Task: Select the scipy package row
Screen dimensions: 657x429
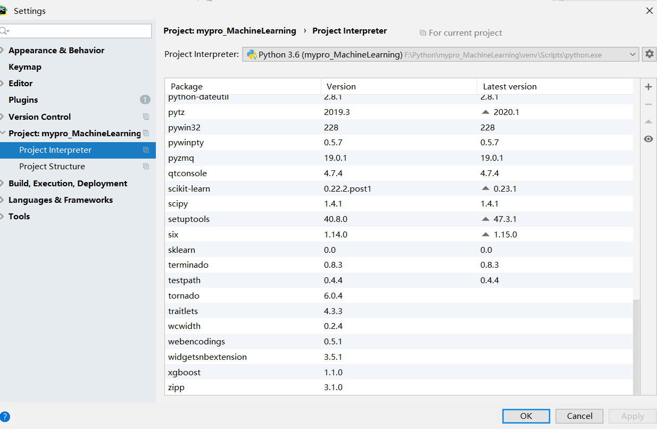Action: click(399, 204)
